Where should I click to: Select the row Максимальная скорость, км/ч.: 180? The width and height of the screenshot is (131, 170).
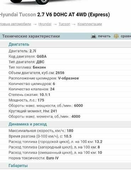(x=65, y=131)
